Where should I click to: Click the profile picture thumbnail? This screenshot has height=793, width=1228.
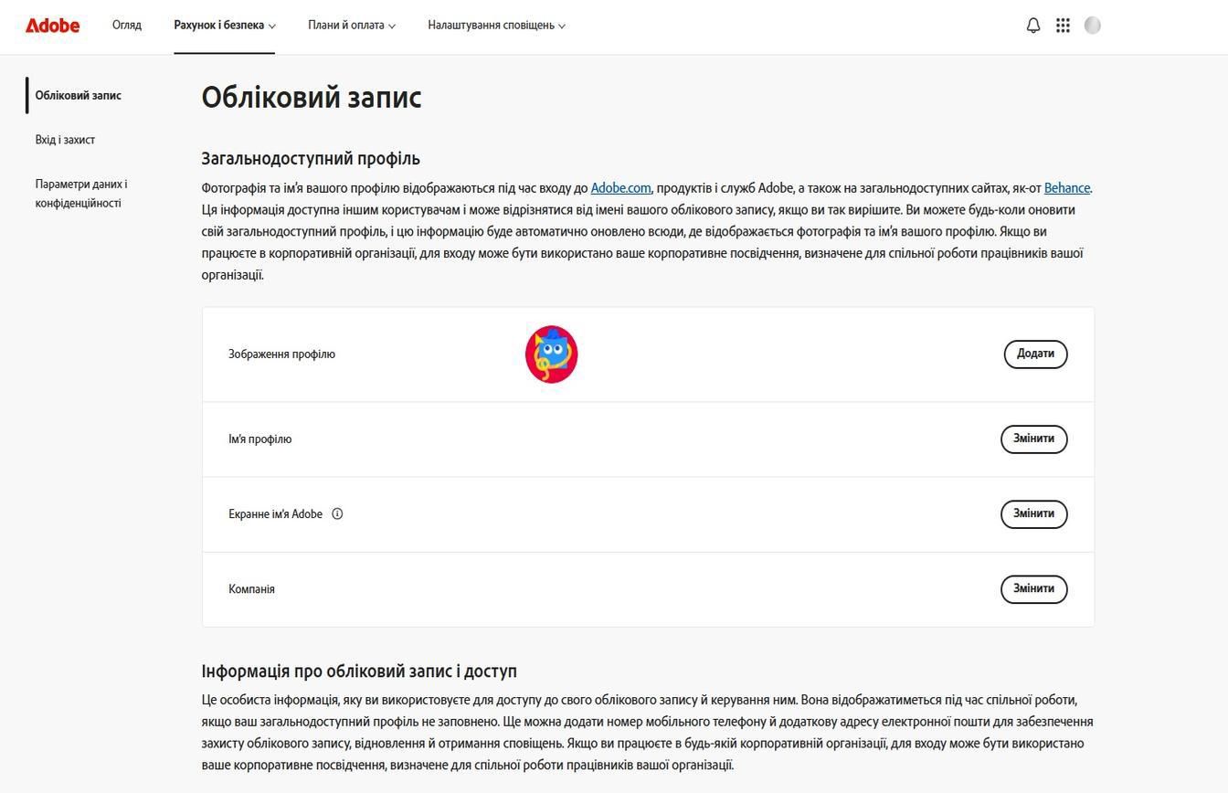point(551,354)
